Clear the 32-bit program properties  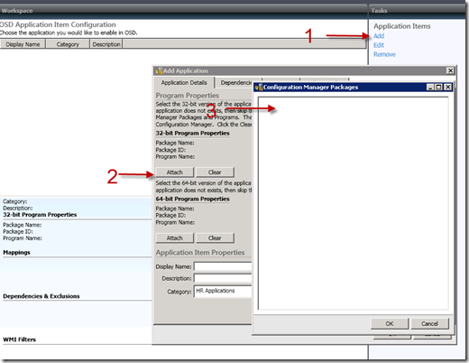coord(215,172)
